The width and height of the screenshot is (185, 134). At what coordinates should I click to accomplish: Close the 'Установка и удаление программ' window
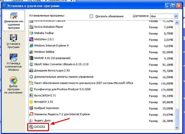tap(179, 6)
